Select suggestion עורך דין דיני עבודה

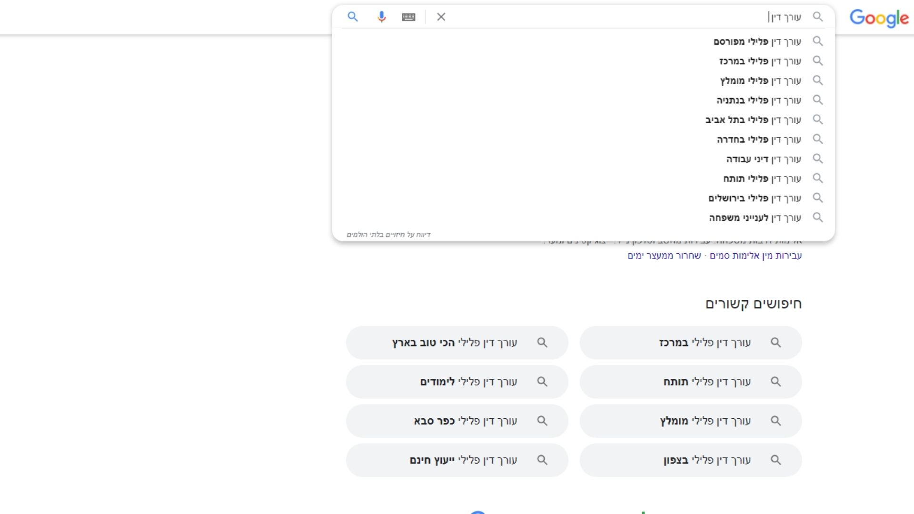click(583, 158)
